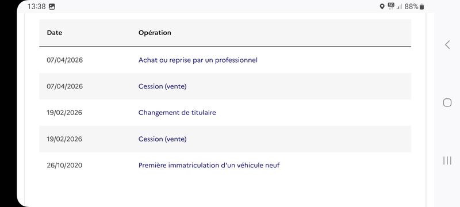
Task: Open 'Changement de titulaire' operation
Action: [x=177, y=113]
